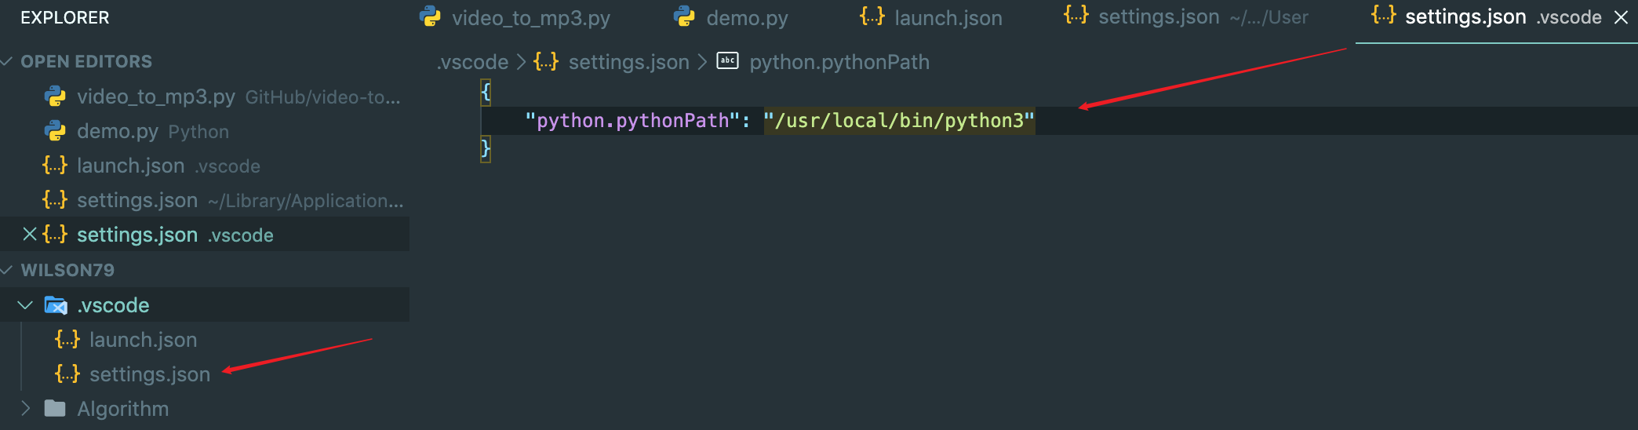Collapse the WILSON79 workspace section

(x=7, y=270)
